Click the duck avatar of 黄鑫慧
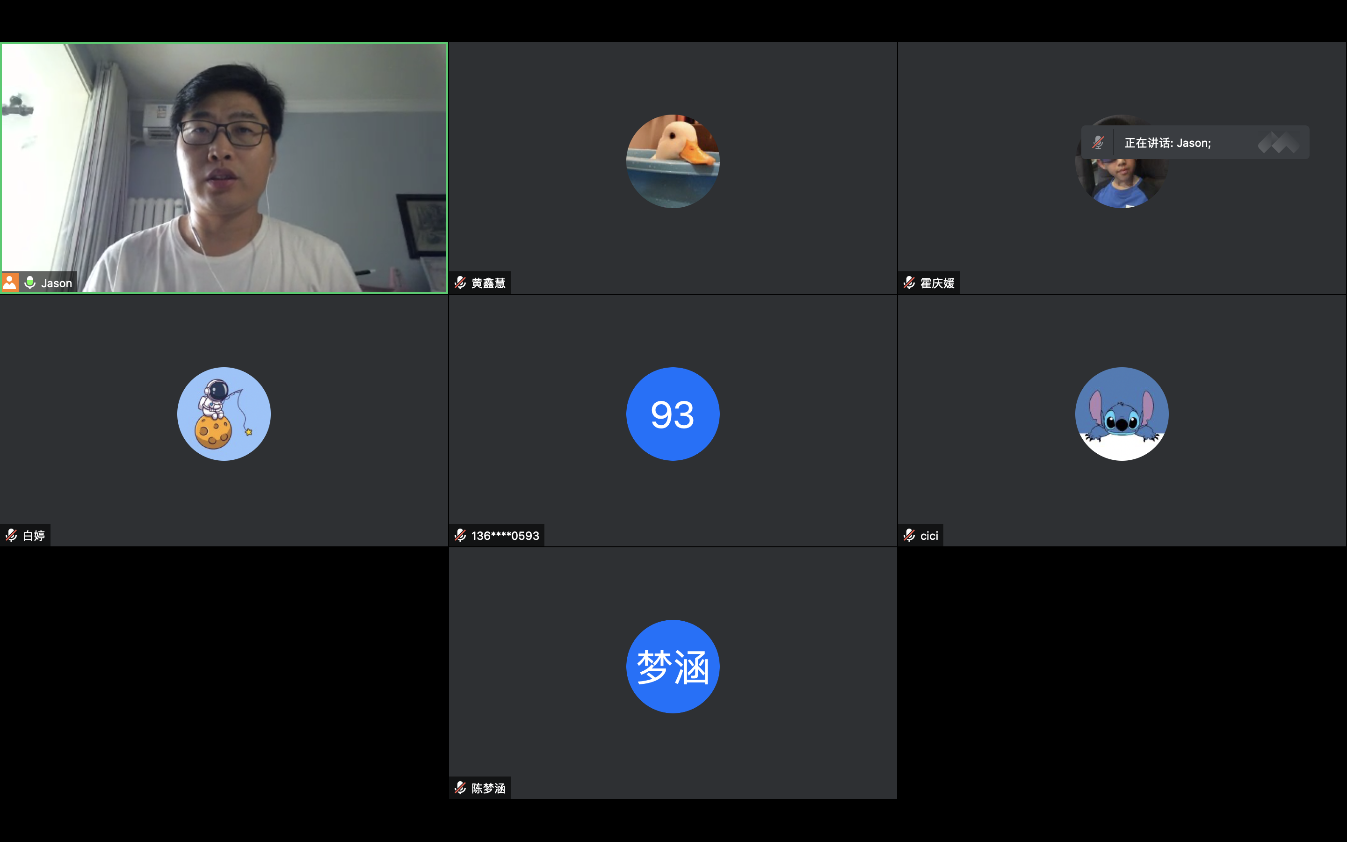The width and height of the screenshot is (1347, 842). (673, 161)
